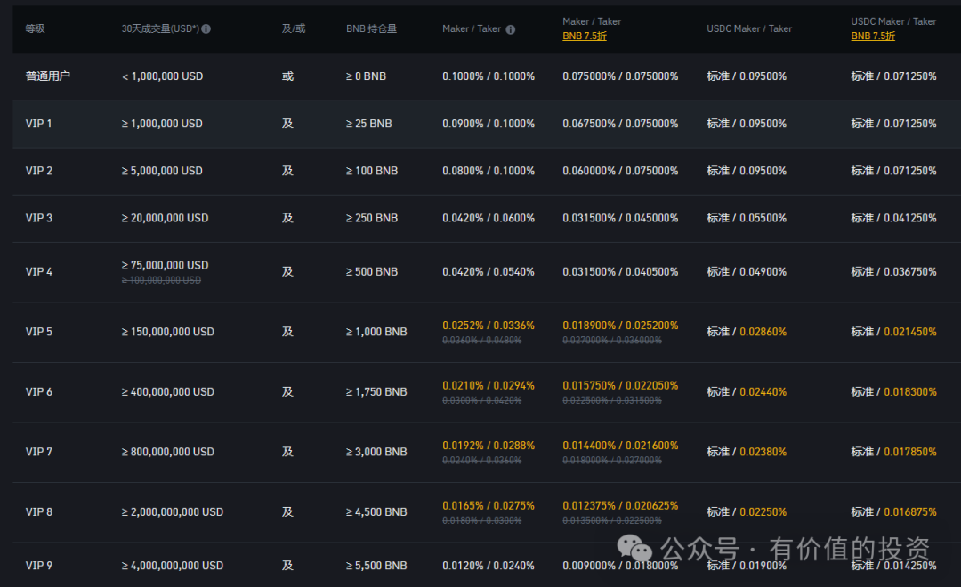
Task: Click the VIP 6 level label
Action: coord(38,392)
